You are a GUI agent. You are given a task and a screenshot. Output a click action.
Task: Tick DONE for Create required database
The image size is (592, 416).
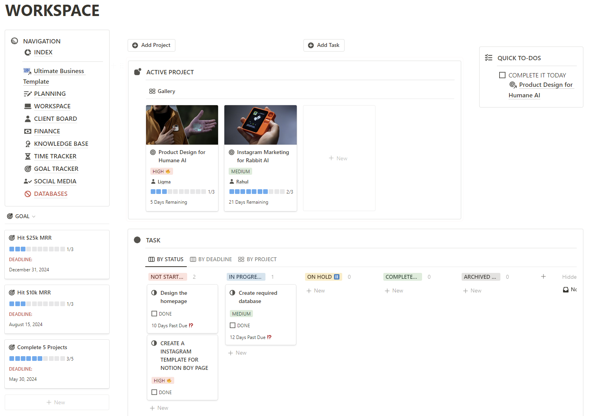(x=233, y=325)
